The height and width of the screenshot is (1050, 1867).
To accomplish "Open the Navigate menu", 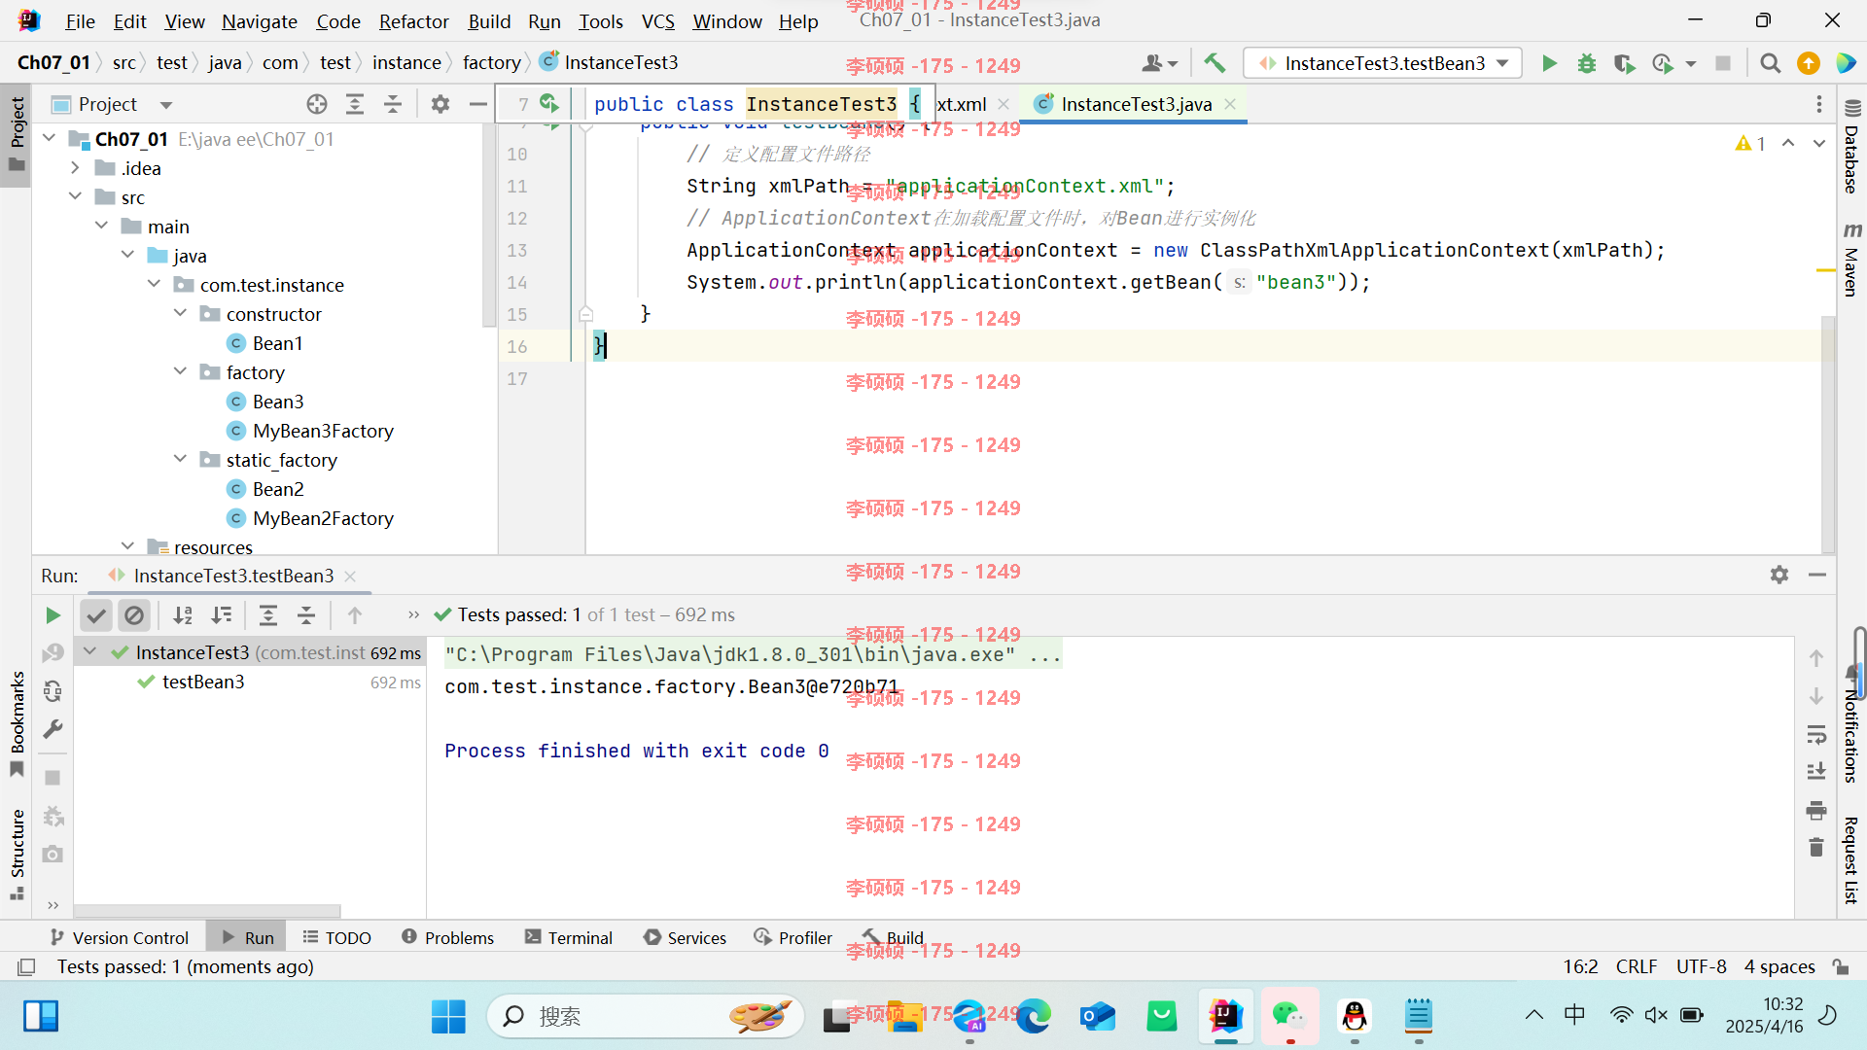I will [259, 21].
